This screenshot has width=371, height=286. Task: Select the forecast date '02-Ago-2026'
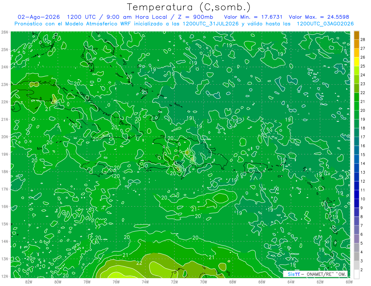39,17
